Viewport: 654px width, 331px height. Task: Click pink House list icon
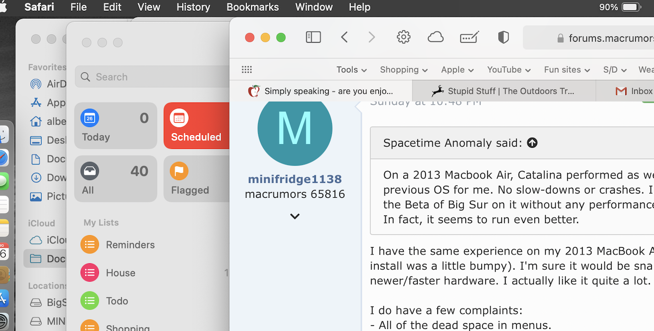(x=89, y=273)
